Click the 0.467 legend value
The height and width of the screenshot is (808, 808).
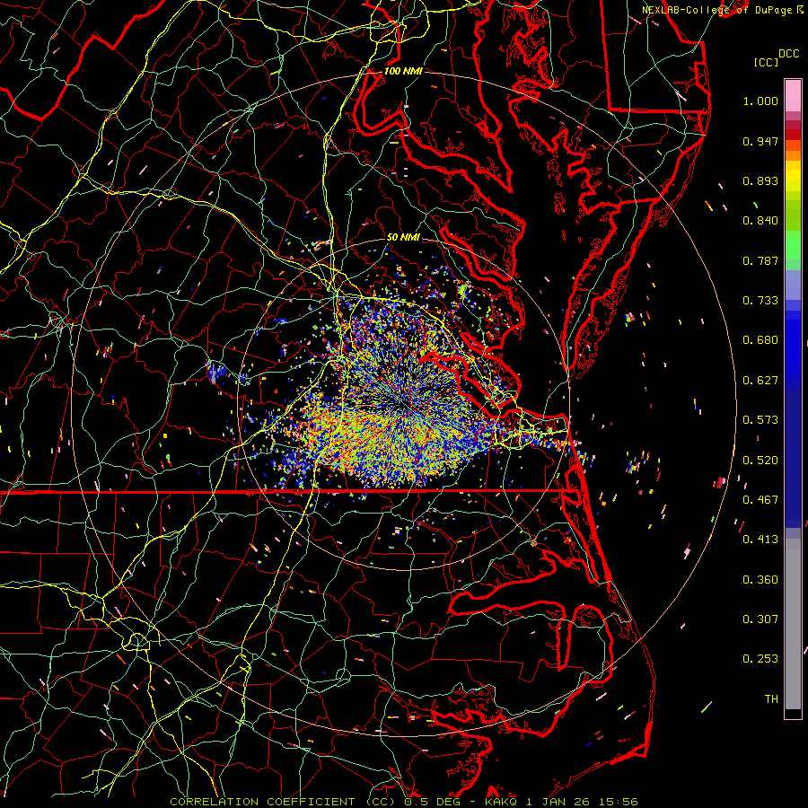click(760, 500)
